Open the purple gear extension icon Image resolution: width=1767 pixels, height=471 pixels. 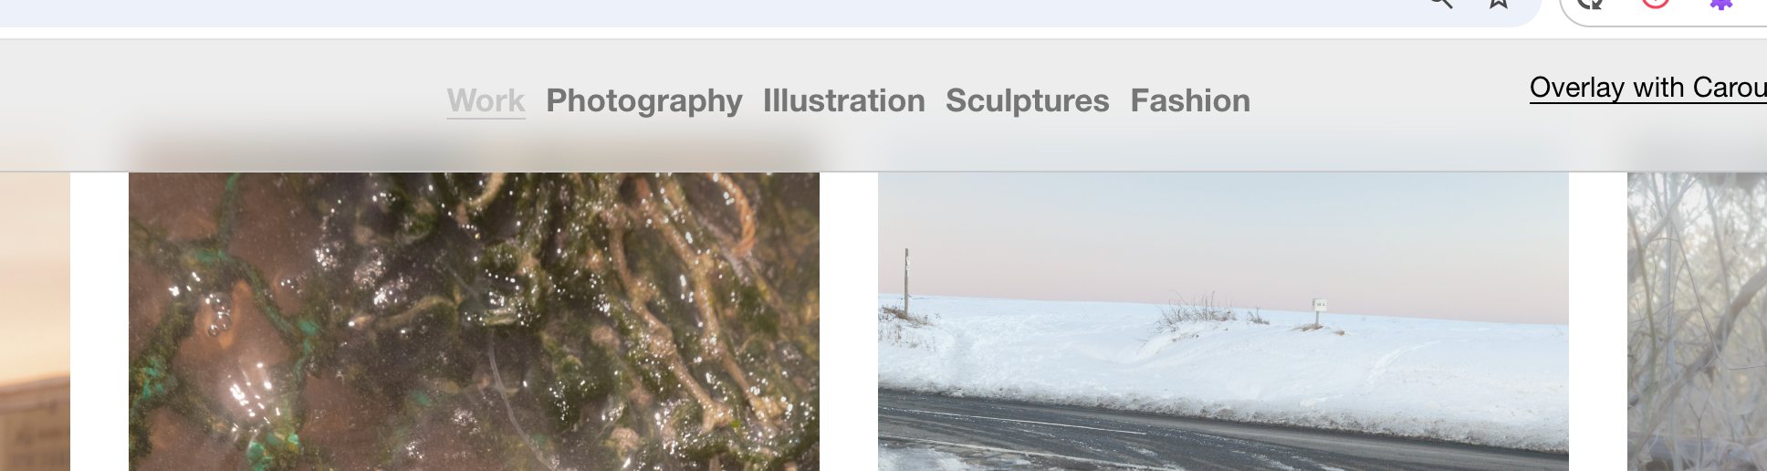pos(1720,4)
